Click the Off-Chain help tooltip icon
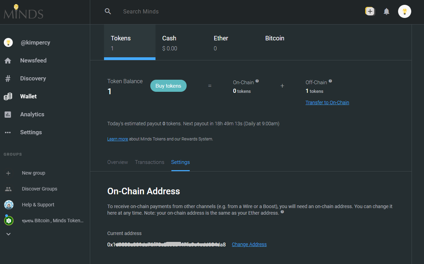This screenshot has width=424, height=264. coord(330,81)
